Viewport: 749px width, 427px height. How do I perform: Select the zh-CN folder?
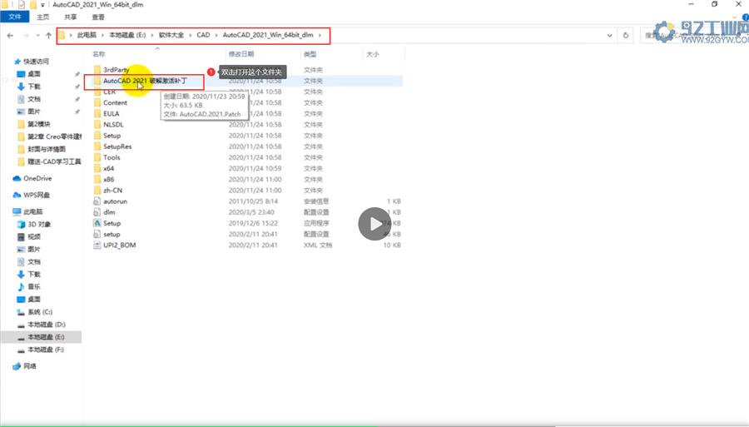tap(112, 191)
